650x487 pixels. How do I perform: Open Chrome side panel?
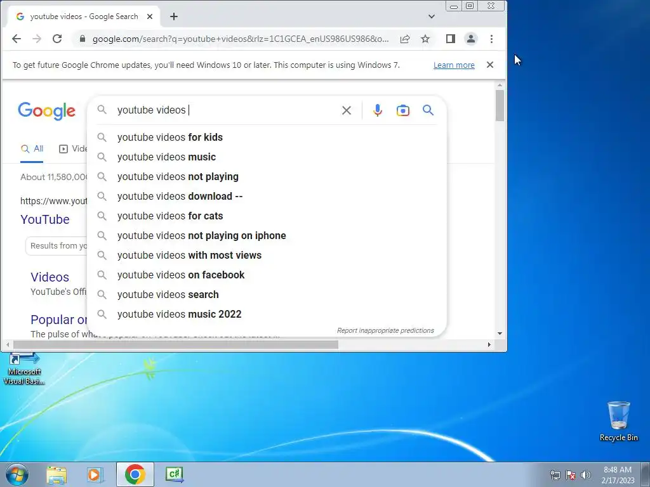[451, 39]
